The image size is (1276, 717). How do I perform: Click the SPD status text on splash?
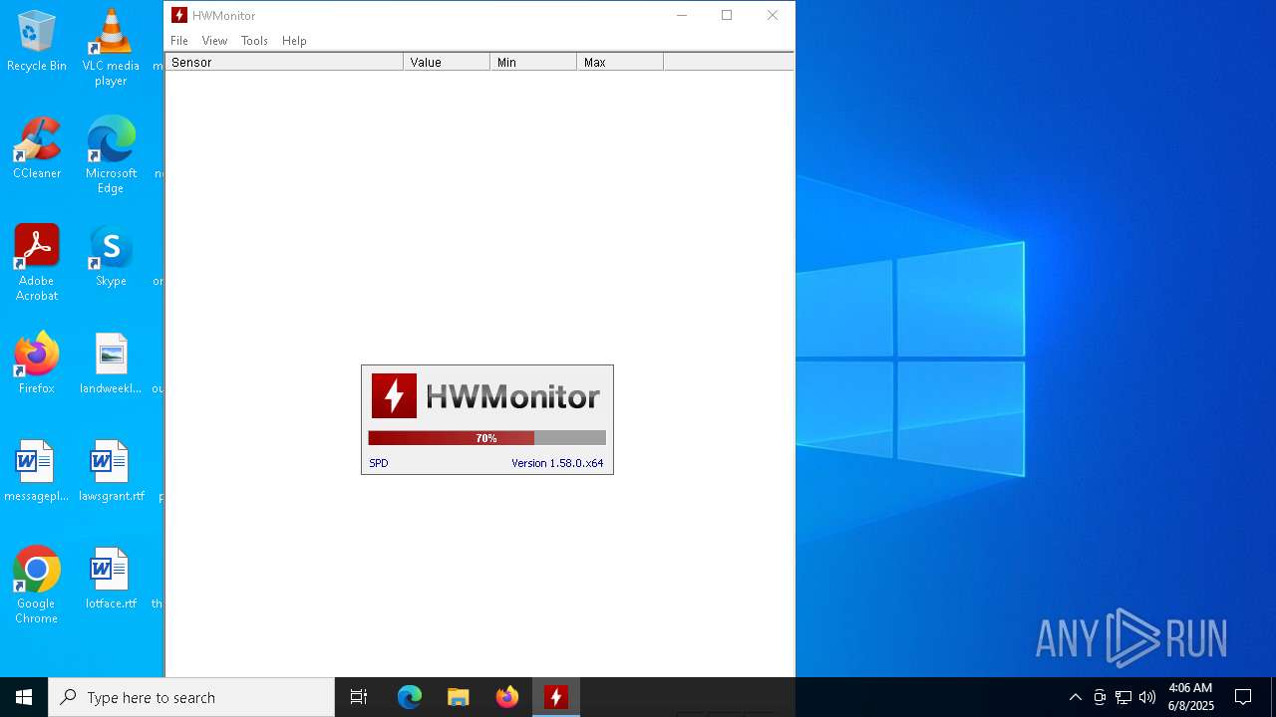[x=379, y=463]
